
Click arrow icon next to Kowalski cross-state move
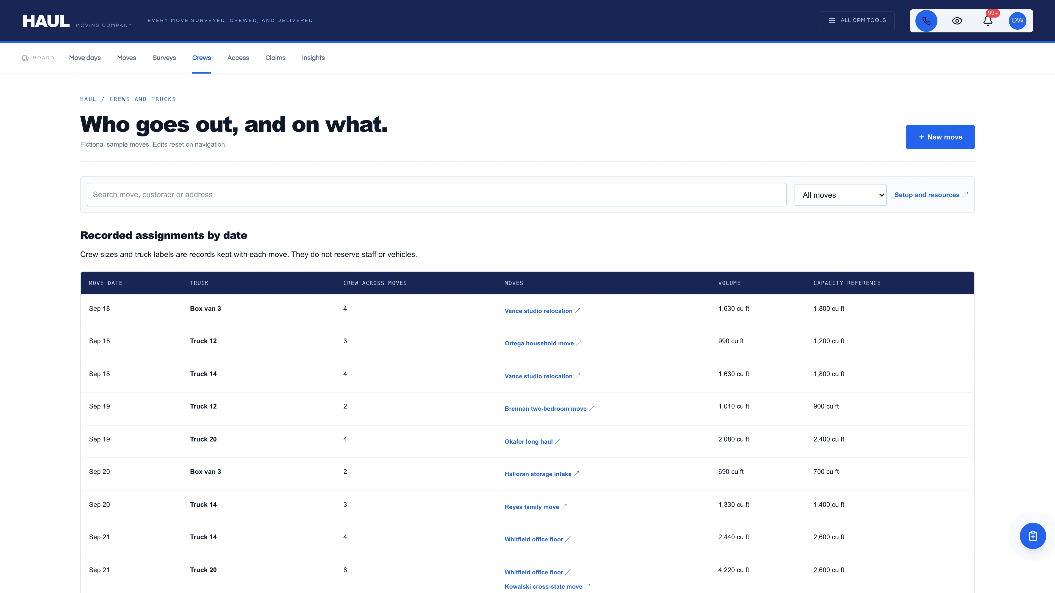click(587, 586)
